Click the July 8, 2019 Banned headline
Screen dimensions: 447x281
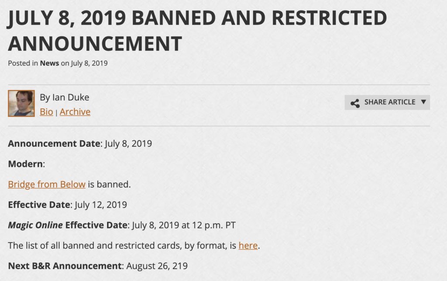(x=197, y=31)
